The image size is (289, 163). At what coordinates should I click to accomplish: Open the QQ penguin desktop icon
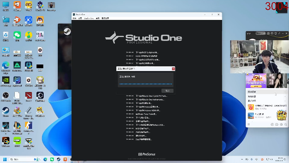coord(40,20)
